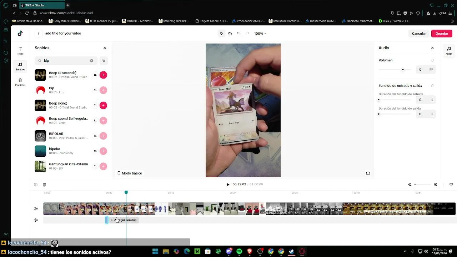Delete the selected timeline clip
The width and height of the screenshot is (457, 257).
[44, 185]
